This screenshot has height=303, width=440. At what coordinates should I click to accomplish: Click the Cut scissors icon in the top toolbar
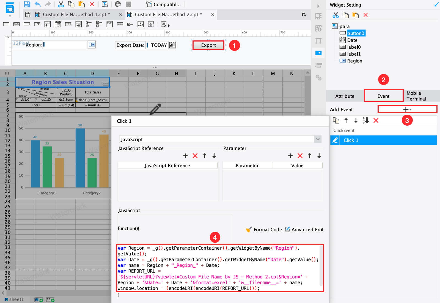[x=61, y=4]
